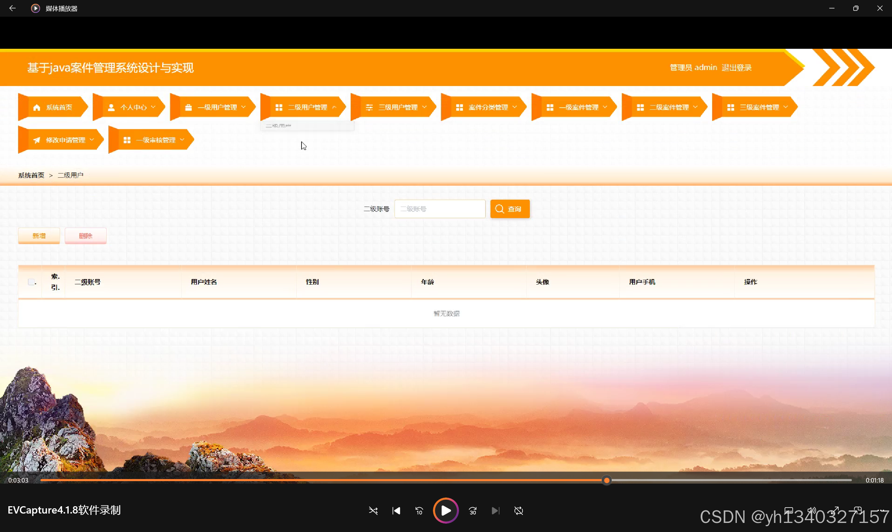892x532 pixels.
Task: Select 二级用户 submenu item
Action: (x=279, y=126)
